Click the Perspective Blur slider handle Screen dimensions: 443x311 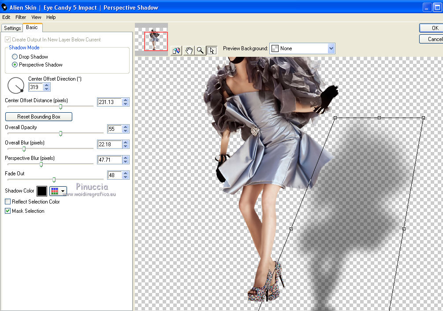pyautogui.click(x=41, y=164)
